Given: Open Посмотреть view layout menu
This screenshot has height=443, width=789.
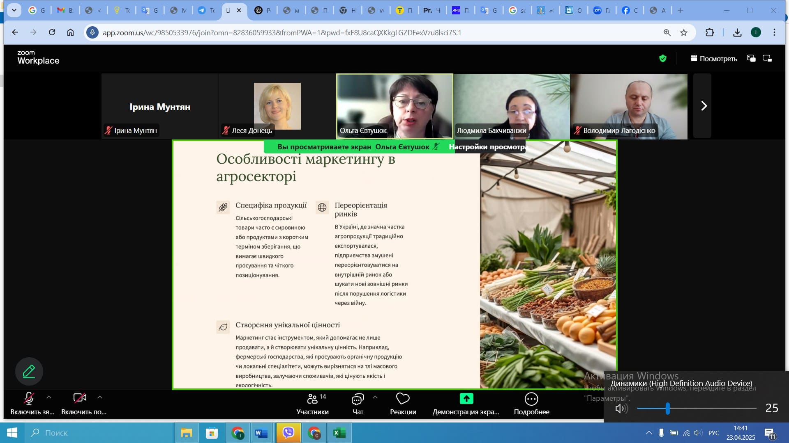Looking at the screenshot, I should [x=714, y=59].
